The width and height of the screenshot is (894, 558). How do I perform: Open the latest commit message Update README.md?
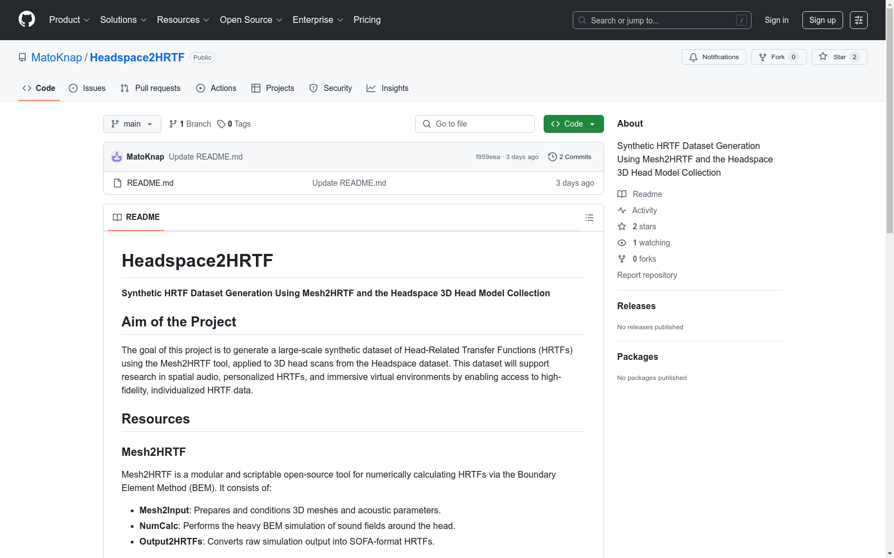[x=206, y=157]
